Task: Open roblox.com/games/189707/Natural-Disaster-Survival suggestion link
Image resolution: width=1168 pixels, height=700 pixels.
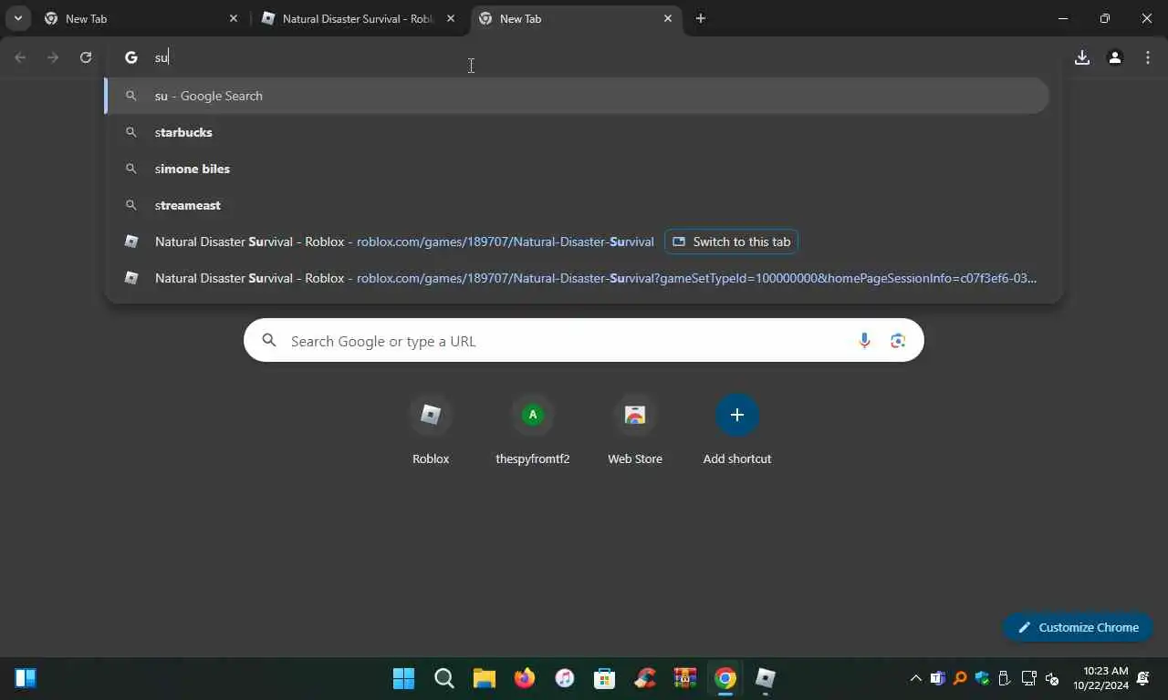Action: (506, 242)
